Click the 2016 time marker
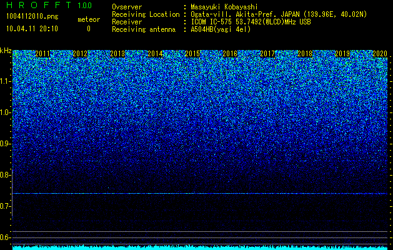The height and width of the screenshot is (250, 393). point(230,54)
